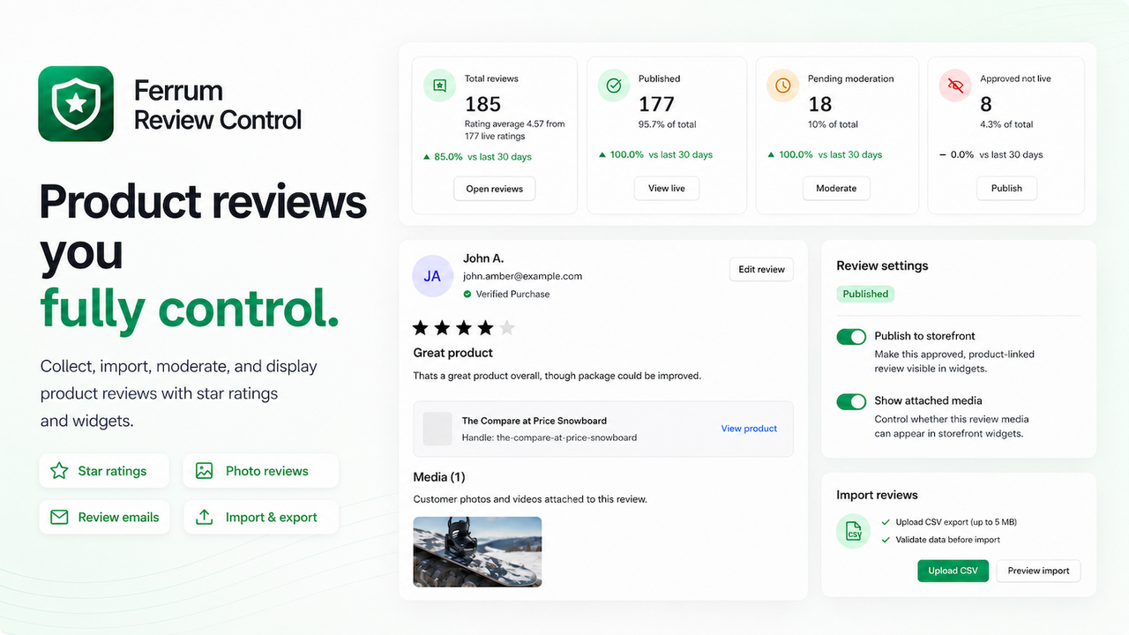Click the Moderate button

[836, 189]
